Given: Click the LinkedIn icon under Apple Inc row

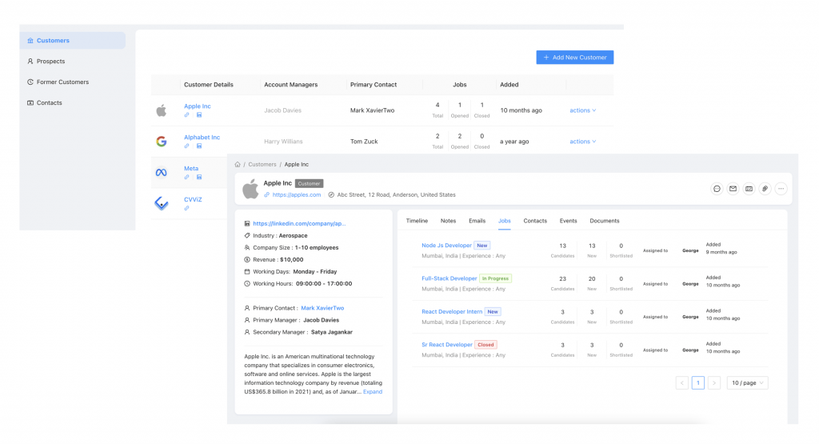Looking at the screenshot, I should point(199,115).
